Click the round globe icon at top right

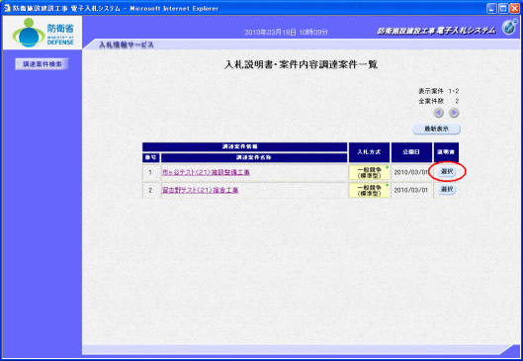coord(509,28)
